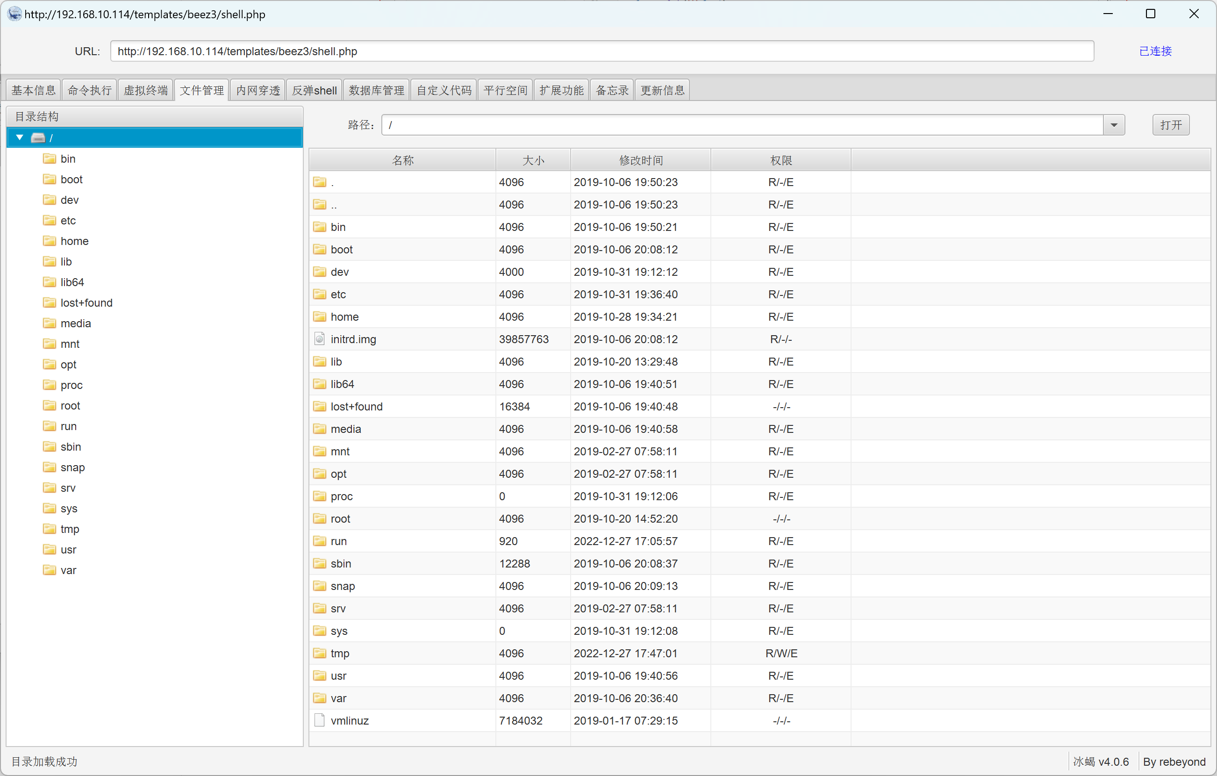This screenshot has height=776, width=1217.
Task: Click the initrd.img file icon
Action: (319, 339)
